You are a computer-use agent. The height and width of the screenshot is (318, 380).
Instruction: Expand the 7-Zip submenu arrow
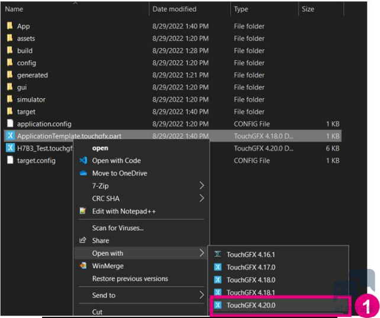click(x=202, y=186)
